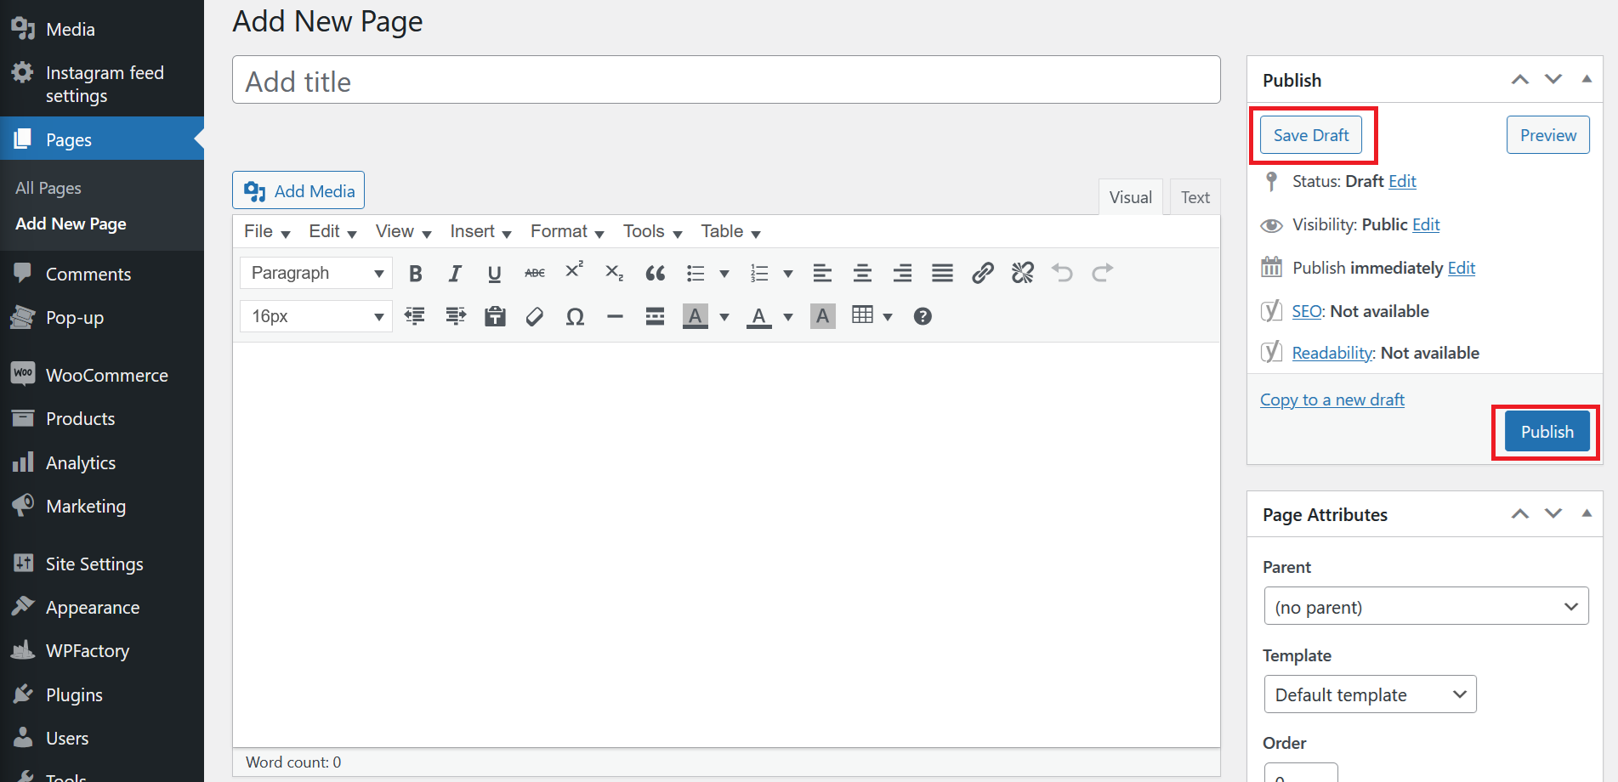This screenshot has height=782, width=1618.
Task: Click the Insert table grid icon
Action: click(862, 315)
